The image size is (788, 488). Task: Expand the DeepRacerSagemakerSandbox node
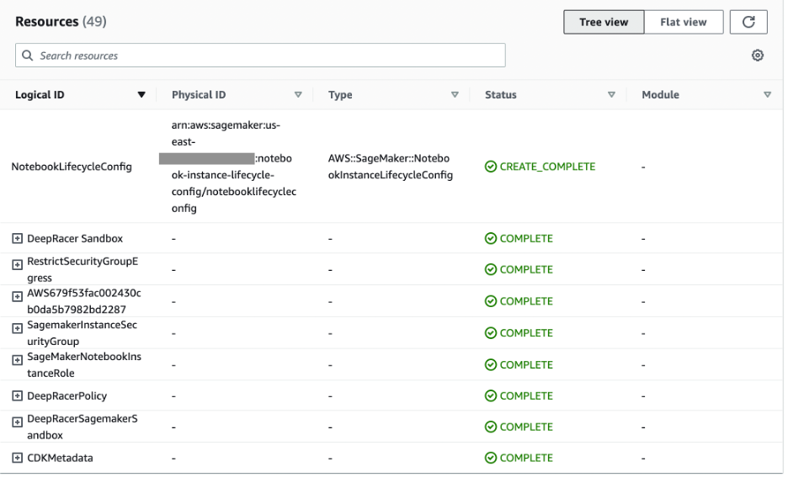(x=18, y=422)
